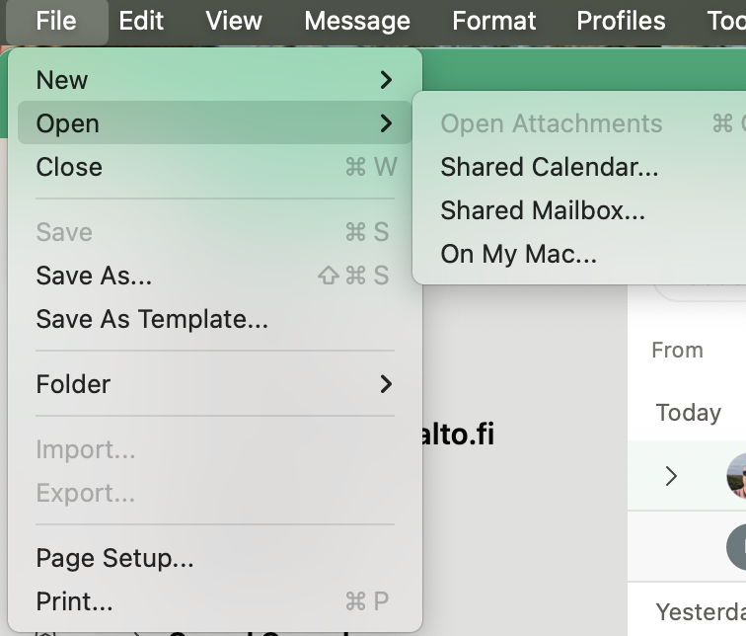Expand the conversation chevron under Today

tap(671, 476)
